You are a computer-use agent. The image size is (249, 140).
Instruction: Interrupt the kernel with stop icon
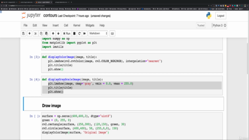(x=74, y=33)
